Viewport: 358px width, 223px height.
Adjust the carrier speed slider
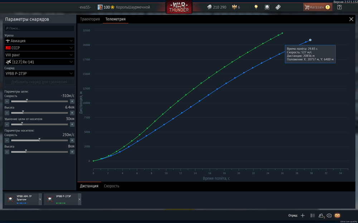click(39, 140)
